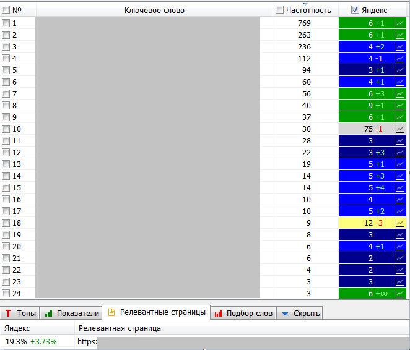This screenshot has width=410, height=350.
Task: Select the Релевантные страницы tab
Action: click(156, 312)
